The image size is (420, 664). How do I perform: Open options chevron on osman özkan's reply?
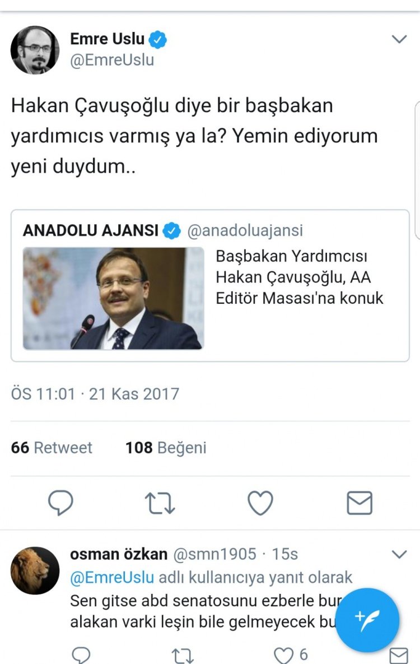point(399,554)
